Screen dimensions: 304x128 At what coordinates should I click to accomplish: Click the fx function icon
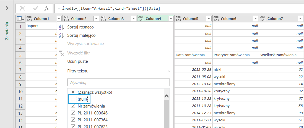coord(47,8)
